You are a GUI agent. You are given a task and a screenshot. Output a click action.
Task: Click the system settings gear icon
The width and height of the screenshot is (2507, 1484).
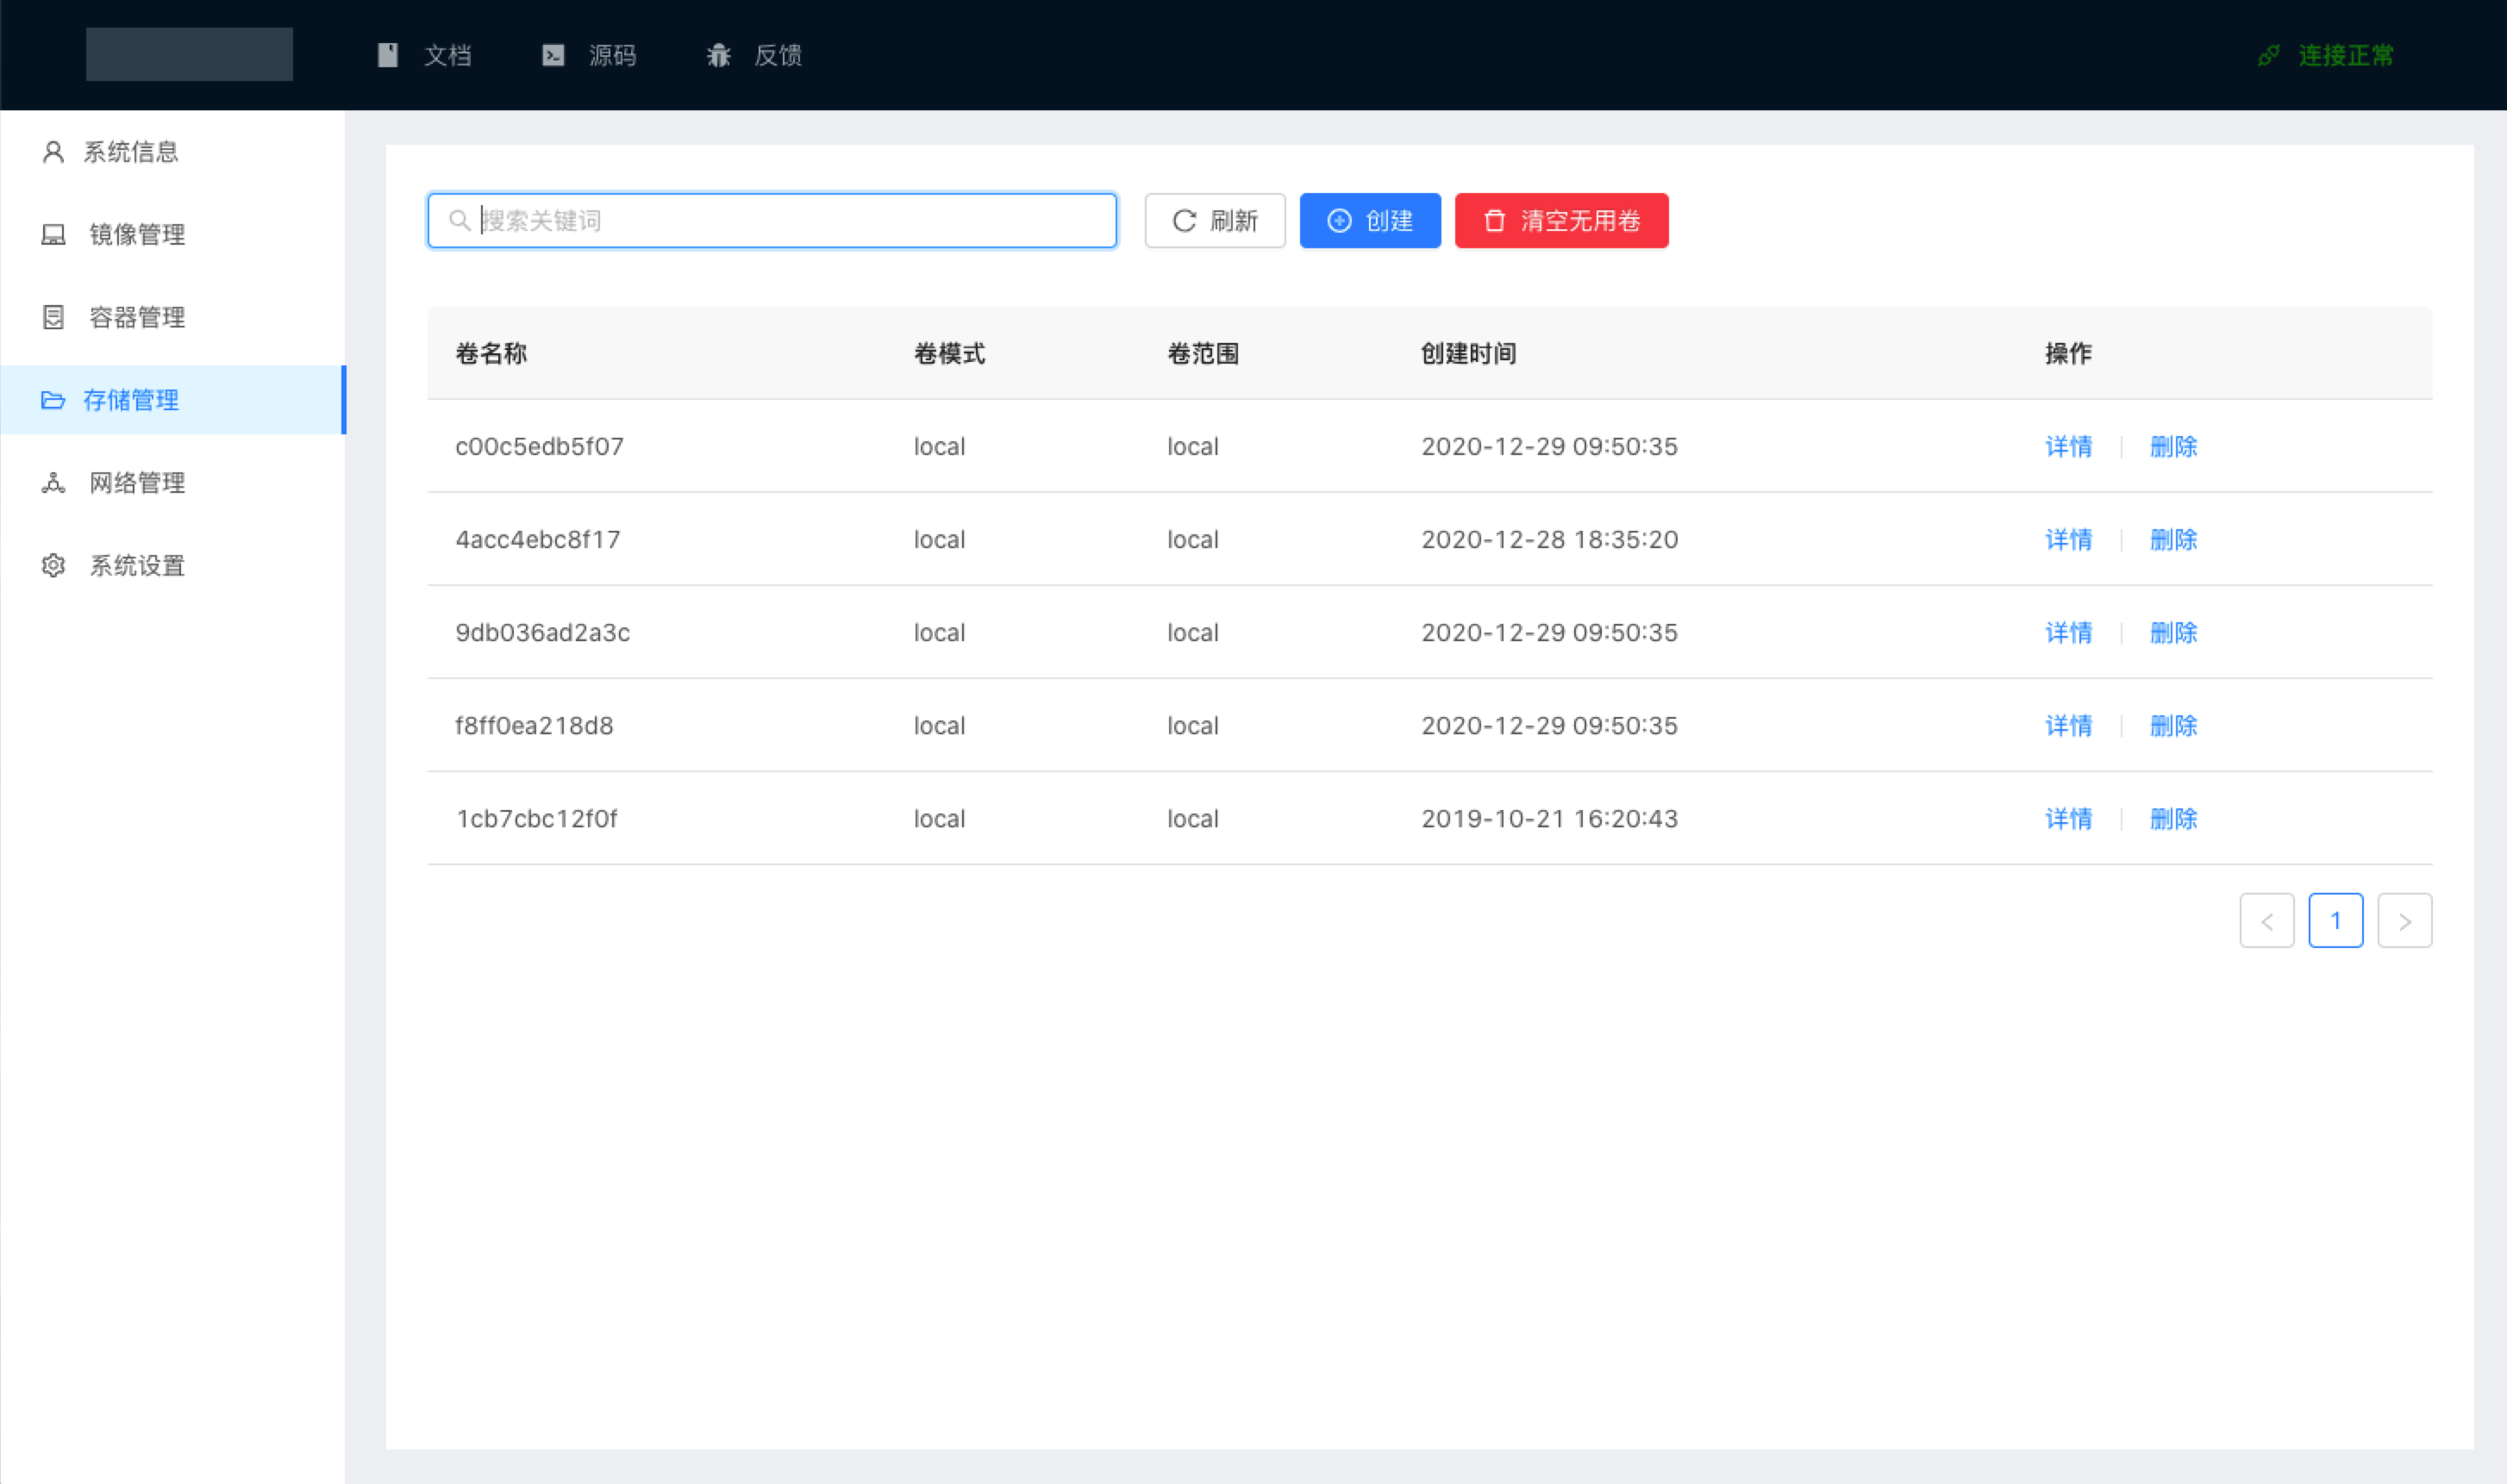click(x=53, y=566)
